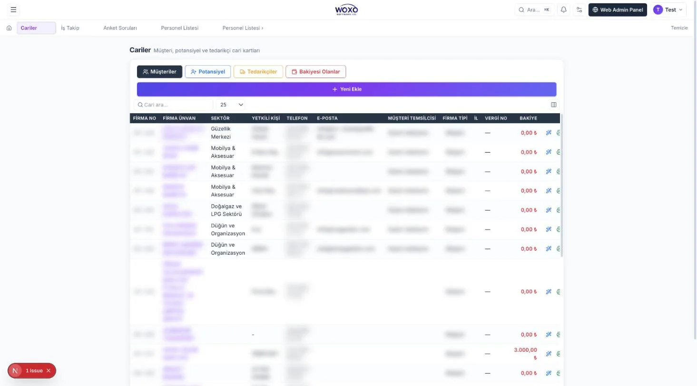
Task: Show Bakiyesi Olanlar accounts
Action: click(316, 72)
